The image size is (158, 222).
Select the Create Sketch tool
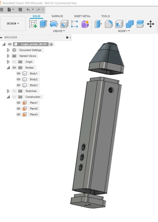click(x=33, y=24)
